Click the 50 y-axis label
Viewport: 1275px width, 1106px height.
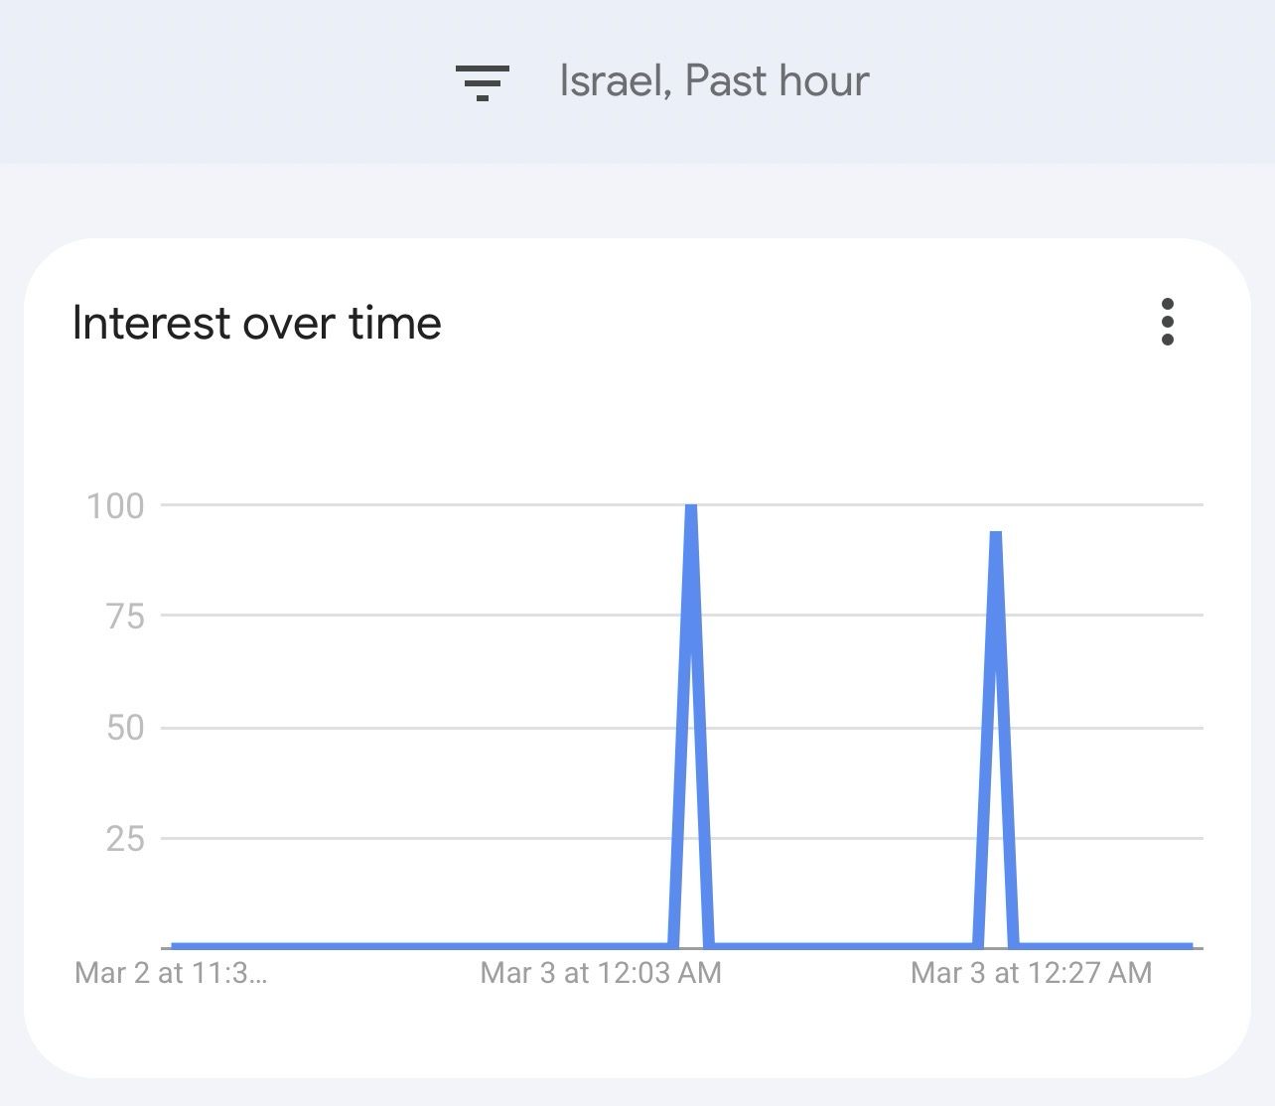click(125, 728)
